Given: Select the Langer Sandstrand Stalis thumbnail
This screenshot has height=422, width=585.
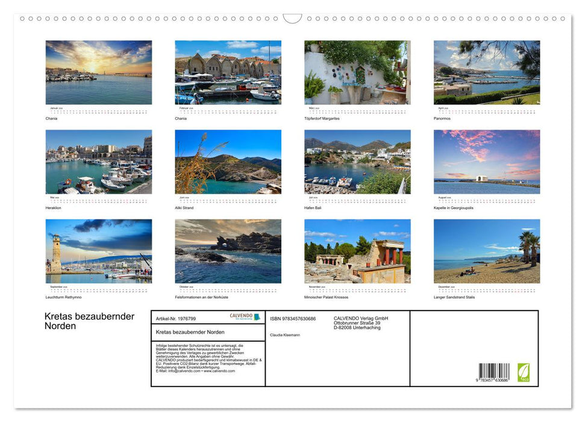Looking at the screenshot, I should (486, 250).
